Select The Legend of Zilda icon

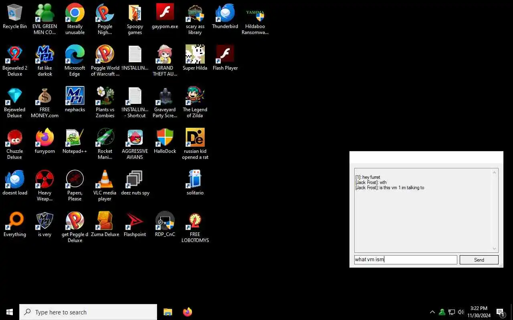[195, 102]
